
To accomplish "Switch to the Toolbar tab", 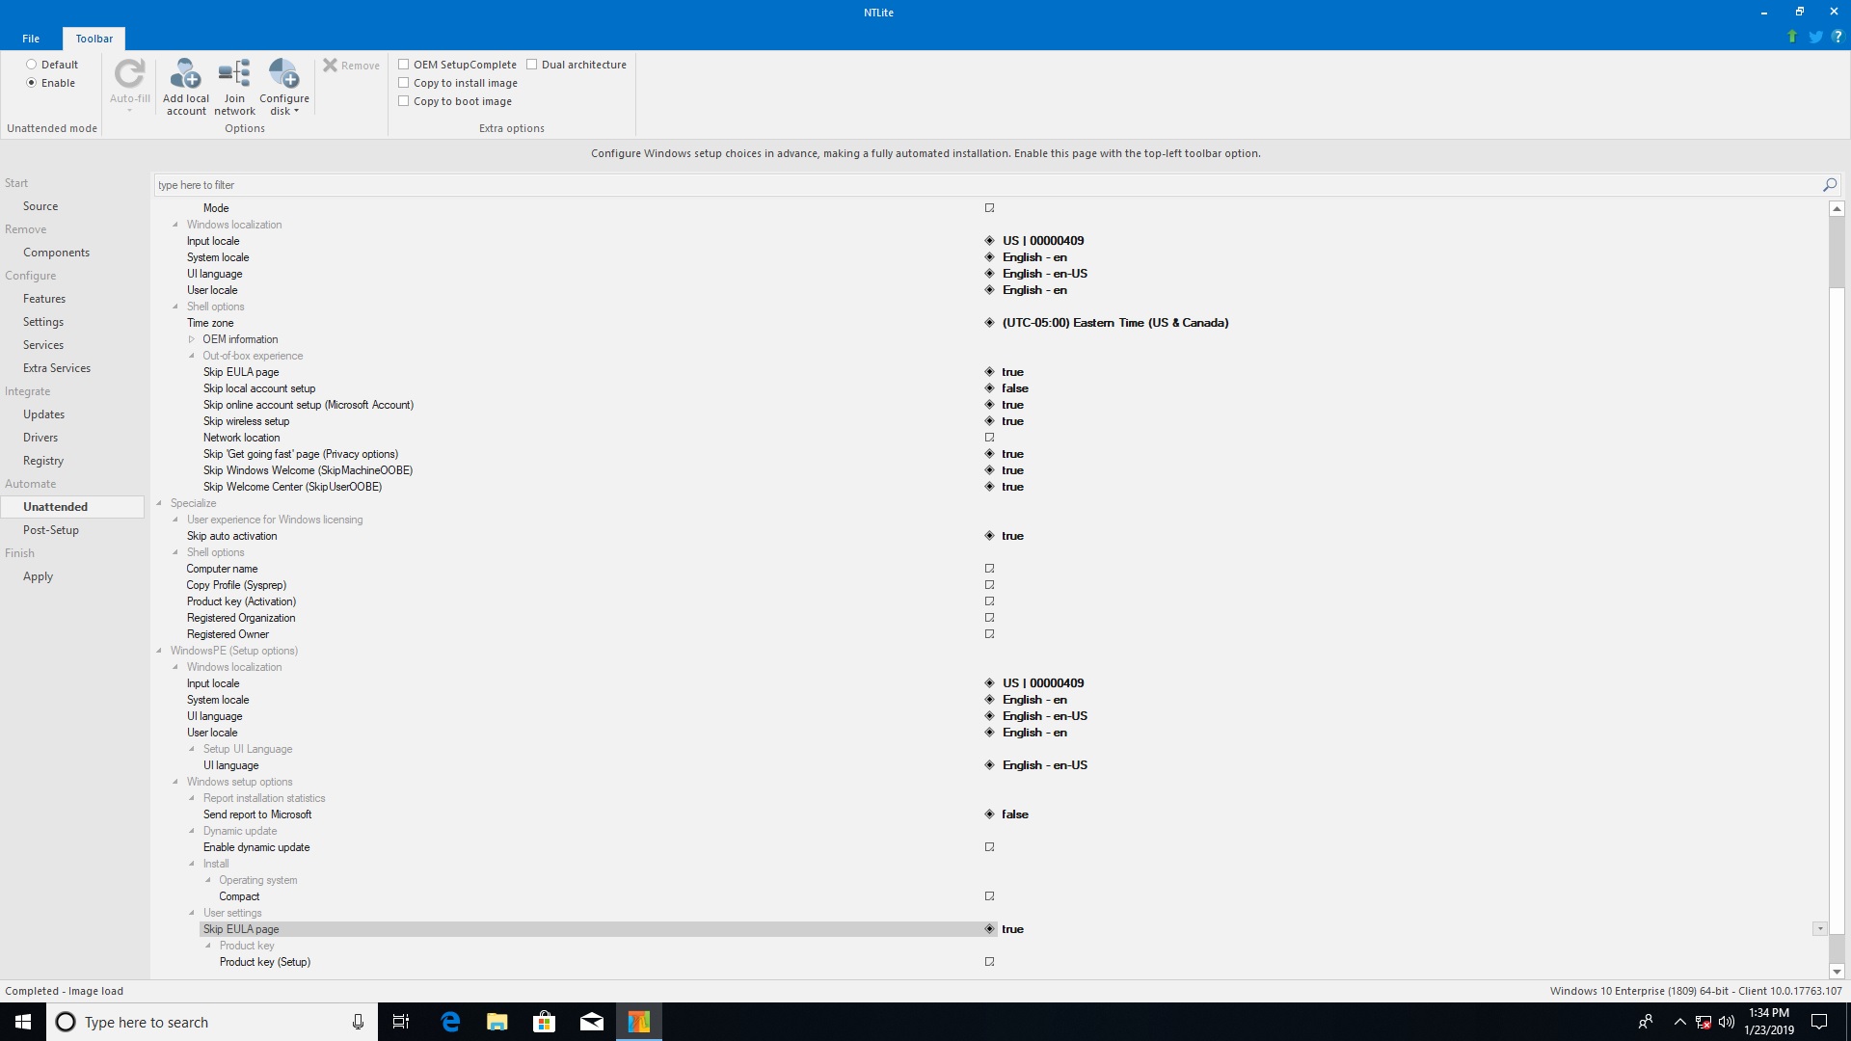I will (94, 39).
